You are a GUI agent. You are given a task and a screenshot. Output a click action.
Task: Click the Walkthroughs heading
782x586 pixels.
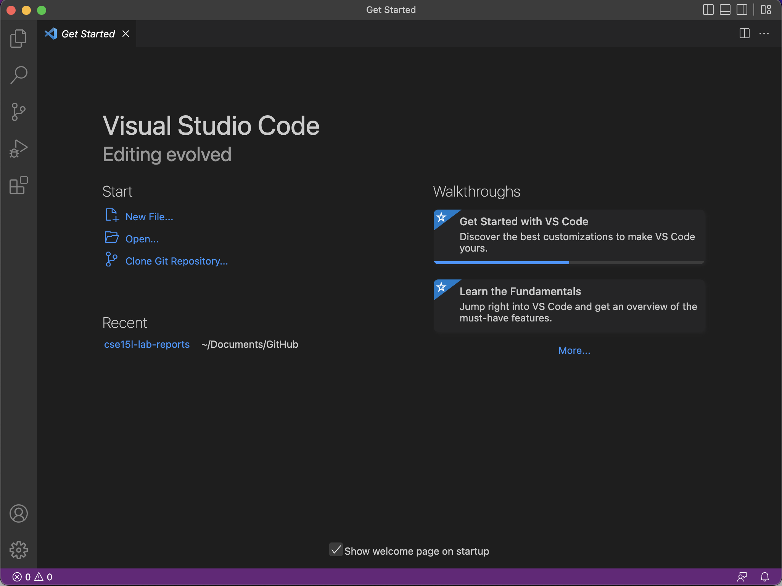[x=476, y=192]
